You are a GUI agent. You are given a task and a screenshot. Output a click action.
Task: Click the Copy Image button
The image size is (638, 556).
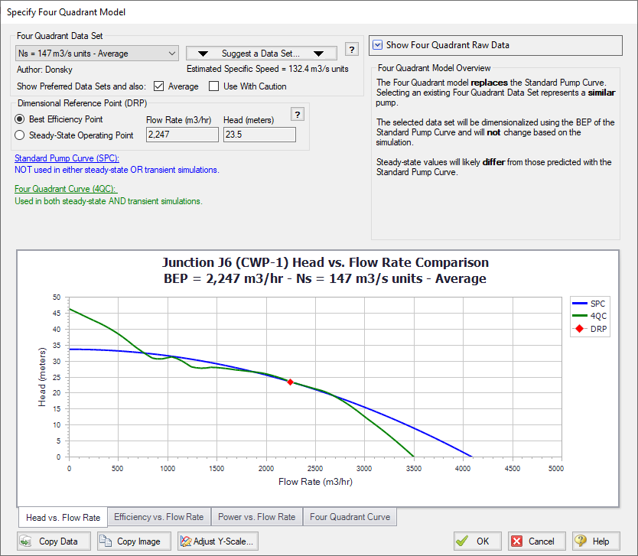[130, 541]
